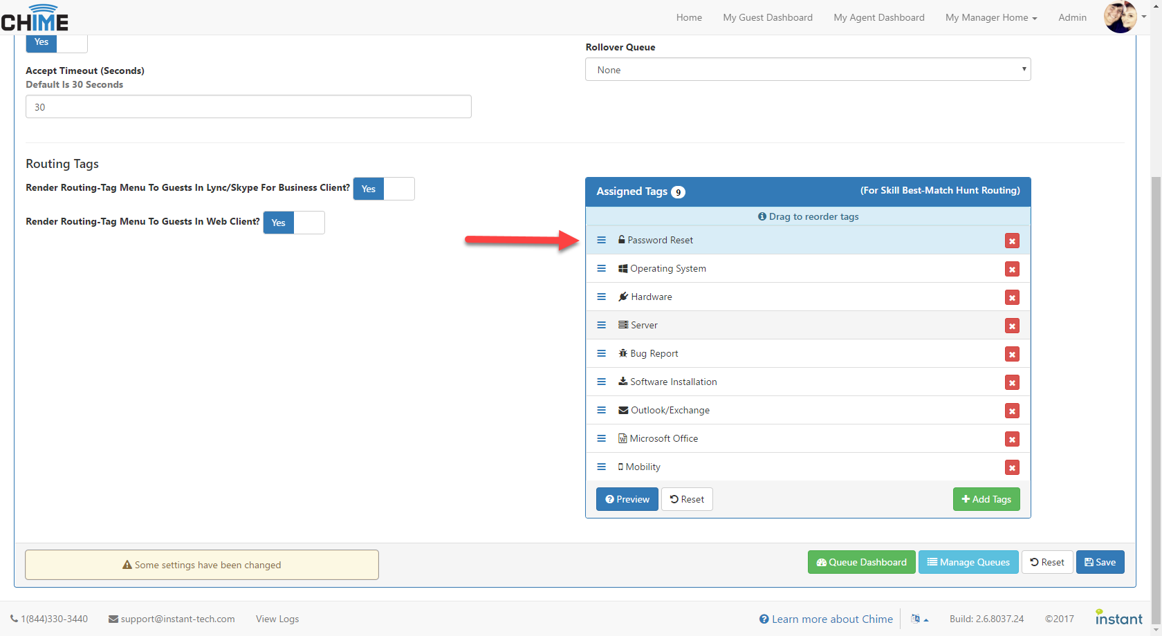Click the reorder handle for Software Installation

(601, 382)
